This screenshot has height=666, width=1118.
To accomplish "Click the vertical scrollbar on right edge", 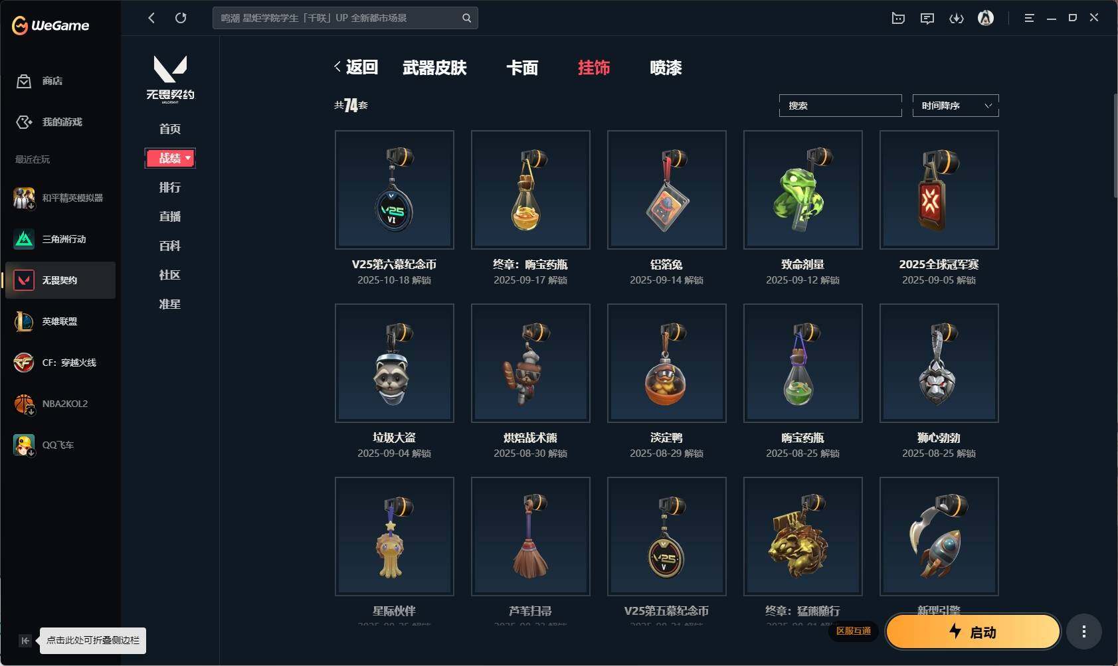I will 1115,146.
